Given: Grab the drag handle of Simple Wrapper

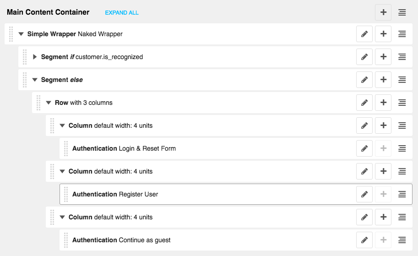Looking at the screenshot, I should click(x=11, y=34).
